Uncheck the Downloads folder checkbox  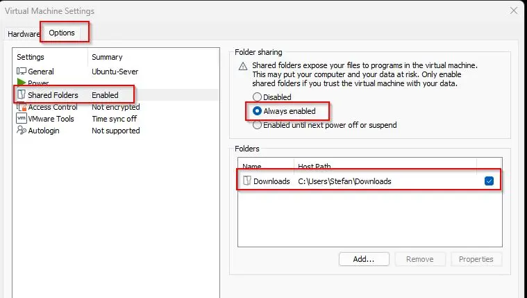tap(489, 181)
